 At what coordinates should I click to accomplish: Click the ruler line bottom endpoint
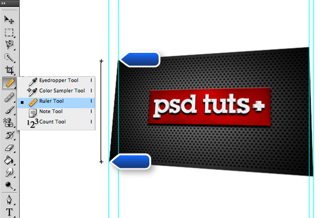[x=101, y=162]
